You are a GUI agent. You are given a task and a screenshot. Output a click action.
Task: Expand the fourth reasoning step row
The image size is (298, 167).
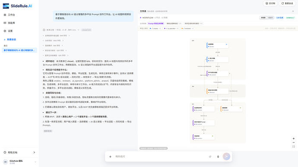[55, 50]
